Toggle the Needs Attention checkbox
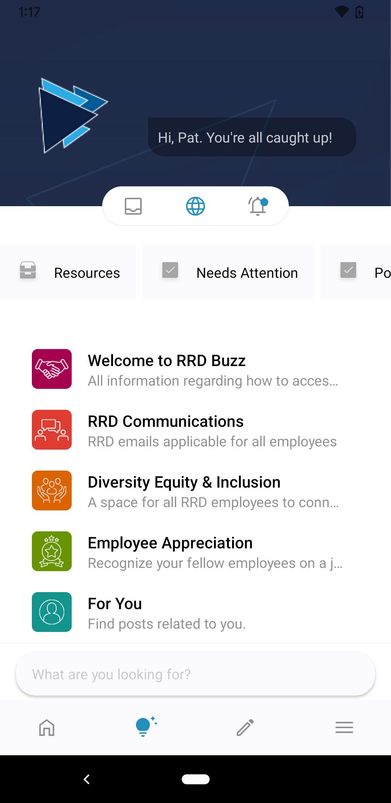The height and width of the screenshot is (803, 391). (170, 270)
